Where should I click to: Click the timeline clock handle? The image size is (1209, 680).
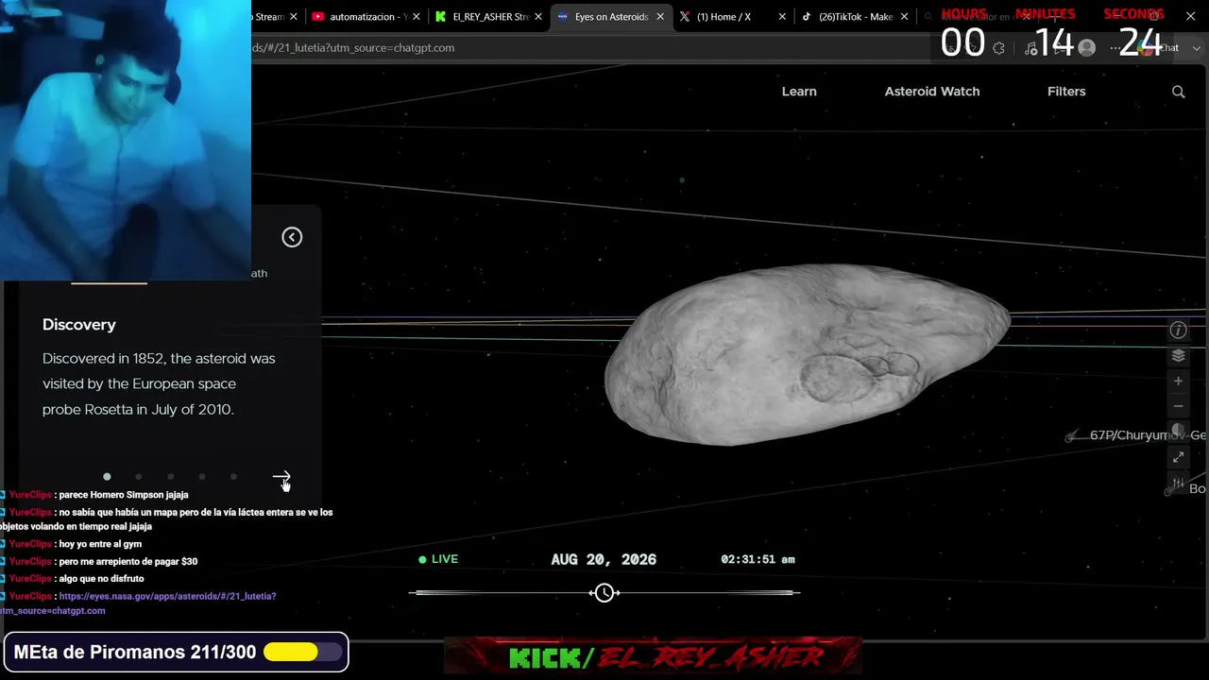coord(604,592)
